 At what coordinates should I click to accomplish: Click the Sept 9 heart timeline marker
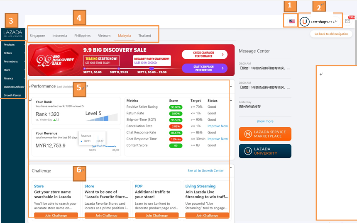click(152, 68)
